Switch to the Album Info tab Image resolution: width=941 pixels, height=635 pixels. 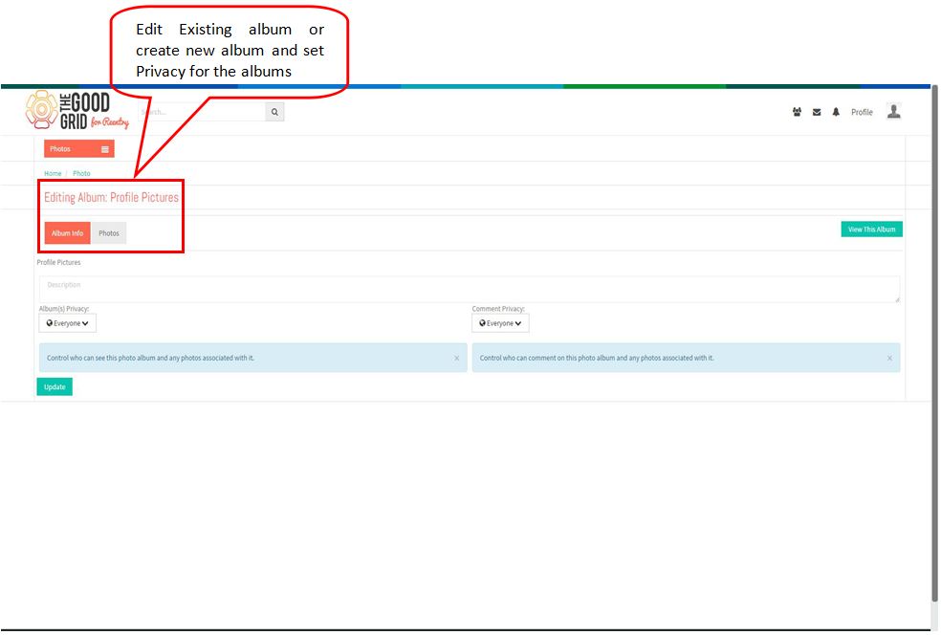tap(67, 233)
